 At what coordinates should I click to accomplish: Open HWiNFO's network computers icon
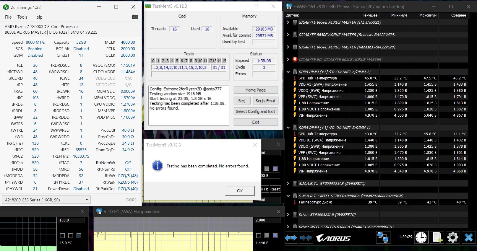(382, 237)
